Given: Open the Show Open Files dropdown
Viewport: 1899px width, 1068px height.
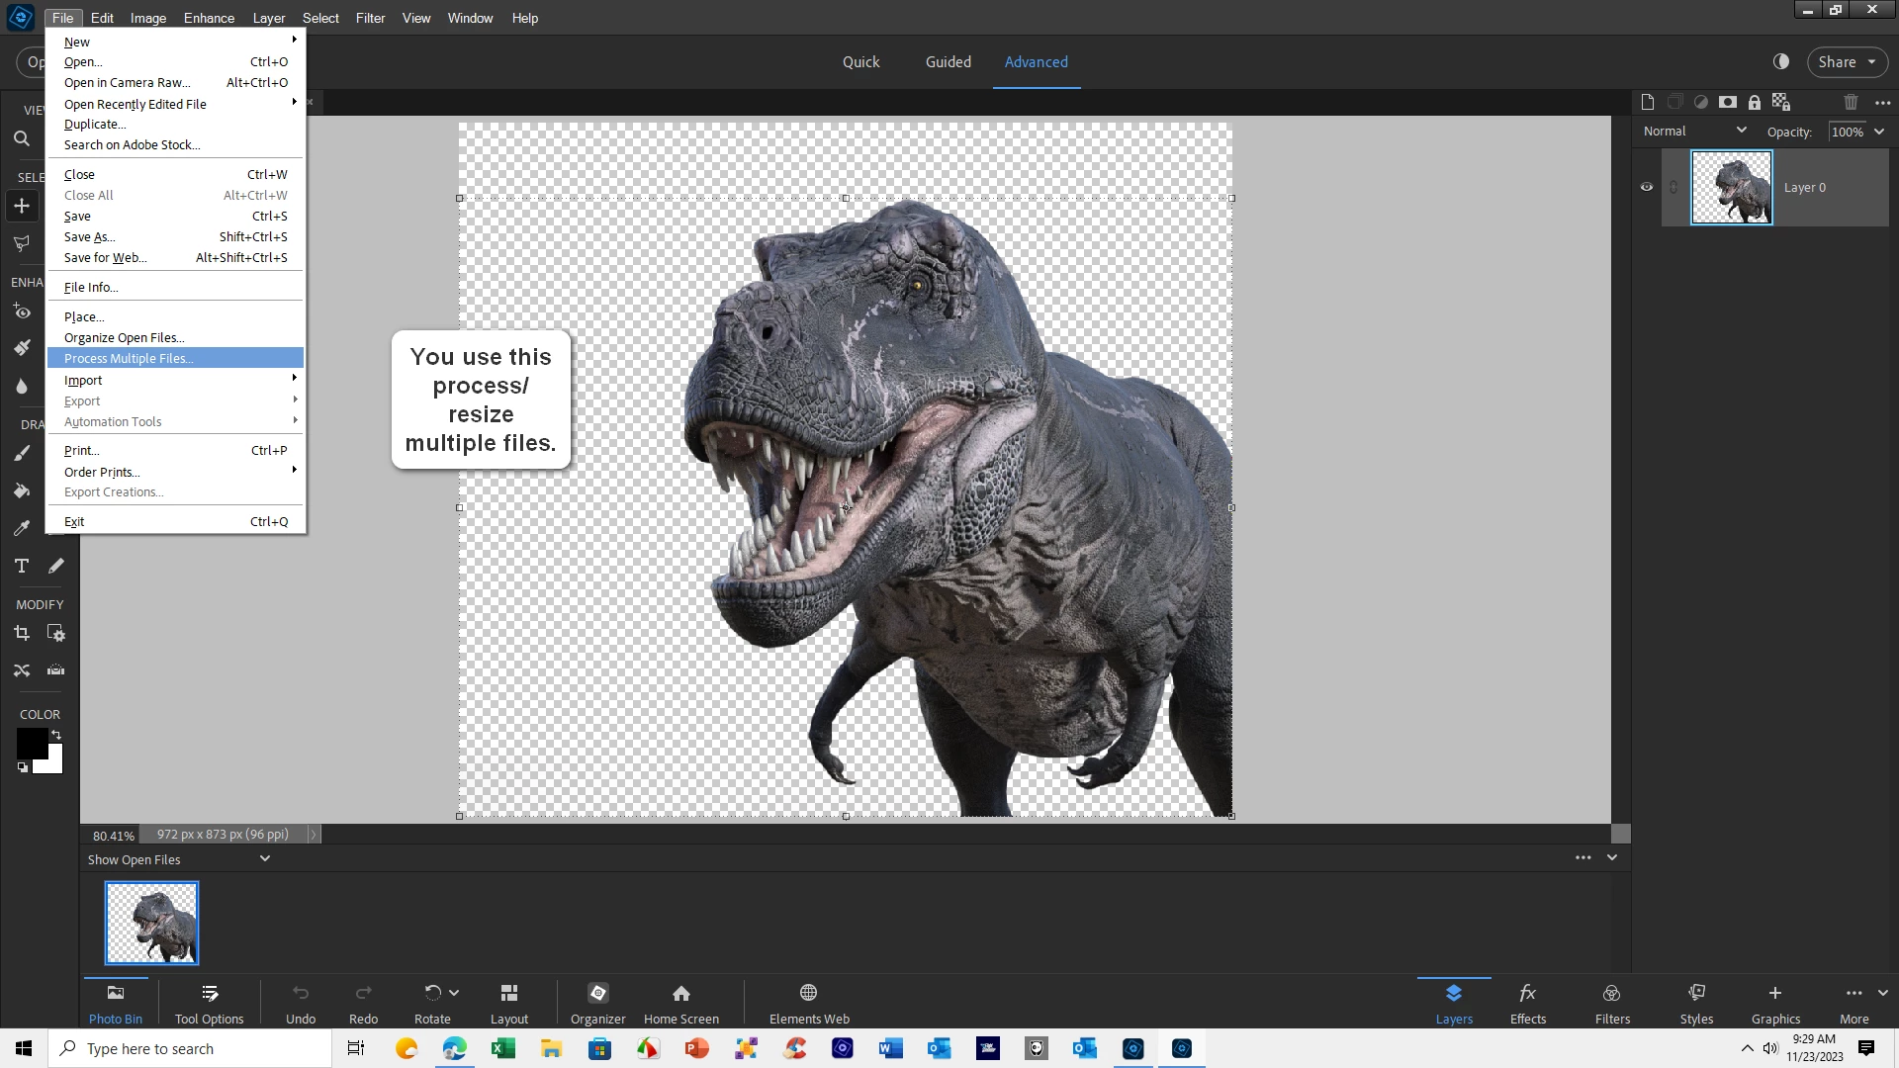Looking at the screenshot, I should 264,858.
